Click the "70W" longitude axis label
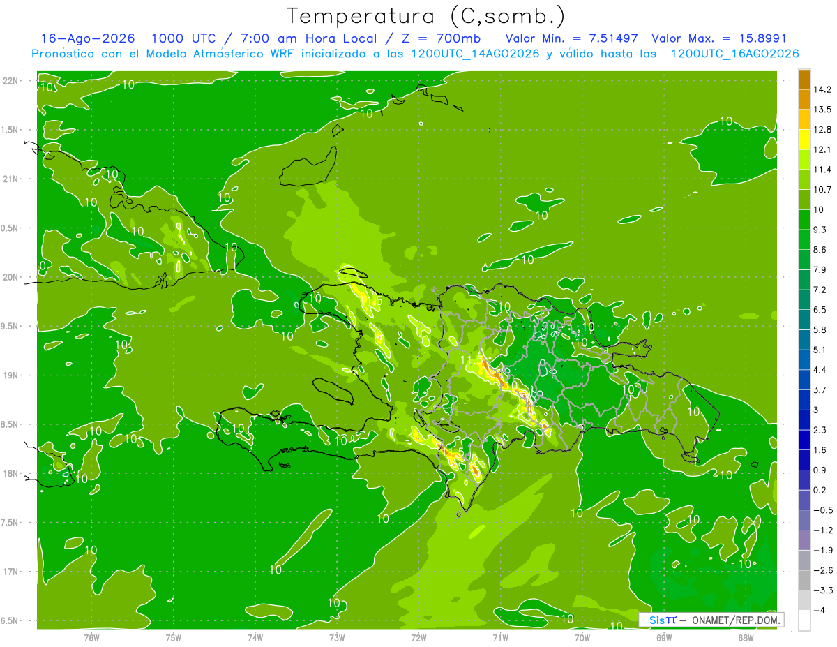The image size is (837, 647). point(582,637)
